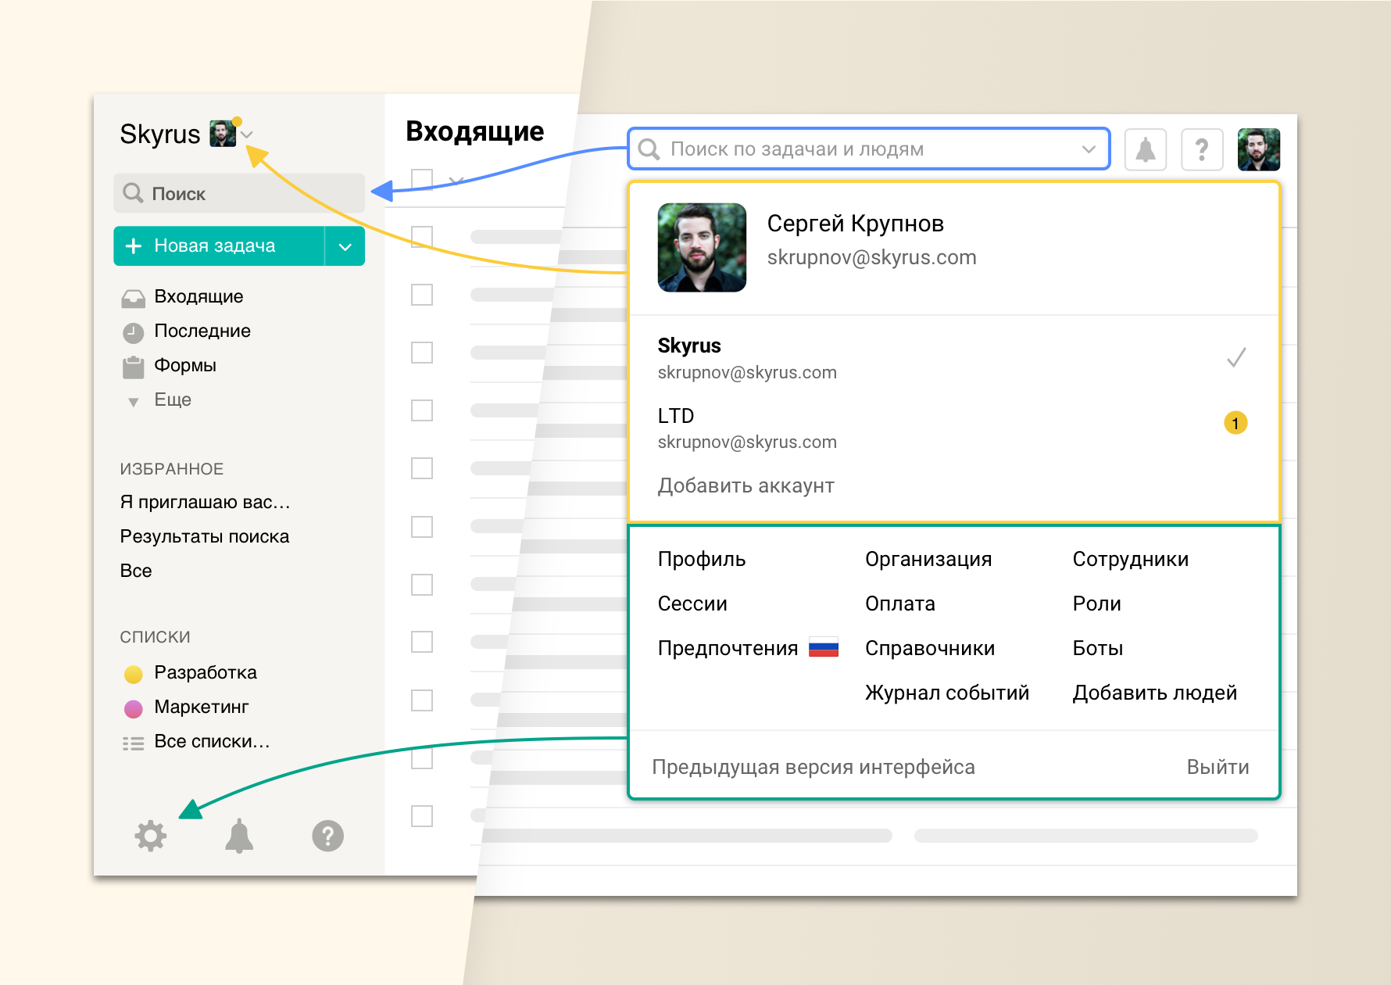Image resolution: width=1391 pixels, height=985 pixels.
Task: Click the large Сергей Крупнов profile photo
Action: pyautogui.click(x=702, y=247)
